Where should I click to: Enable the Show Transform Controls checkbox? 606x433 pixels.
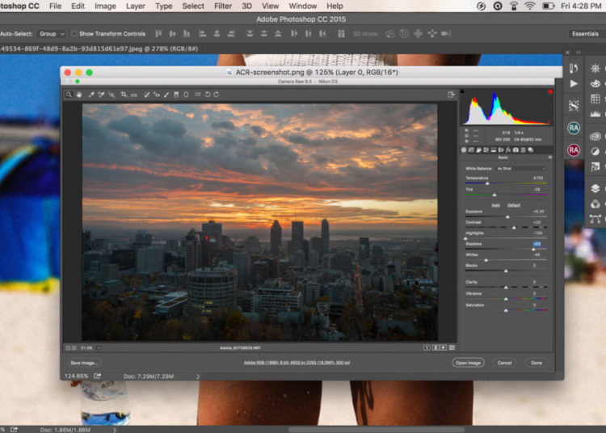tap(74, 34)
